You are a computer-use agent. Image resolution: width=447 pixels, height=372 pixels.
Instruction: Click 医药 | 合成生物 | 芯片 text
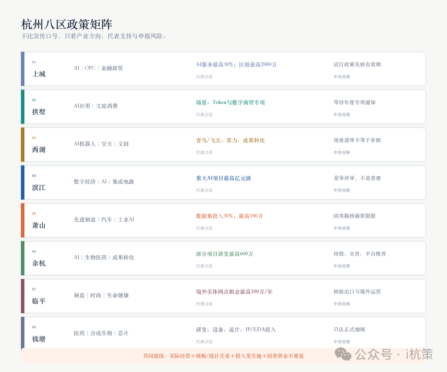click(101, 333)
